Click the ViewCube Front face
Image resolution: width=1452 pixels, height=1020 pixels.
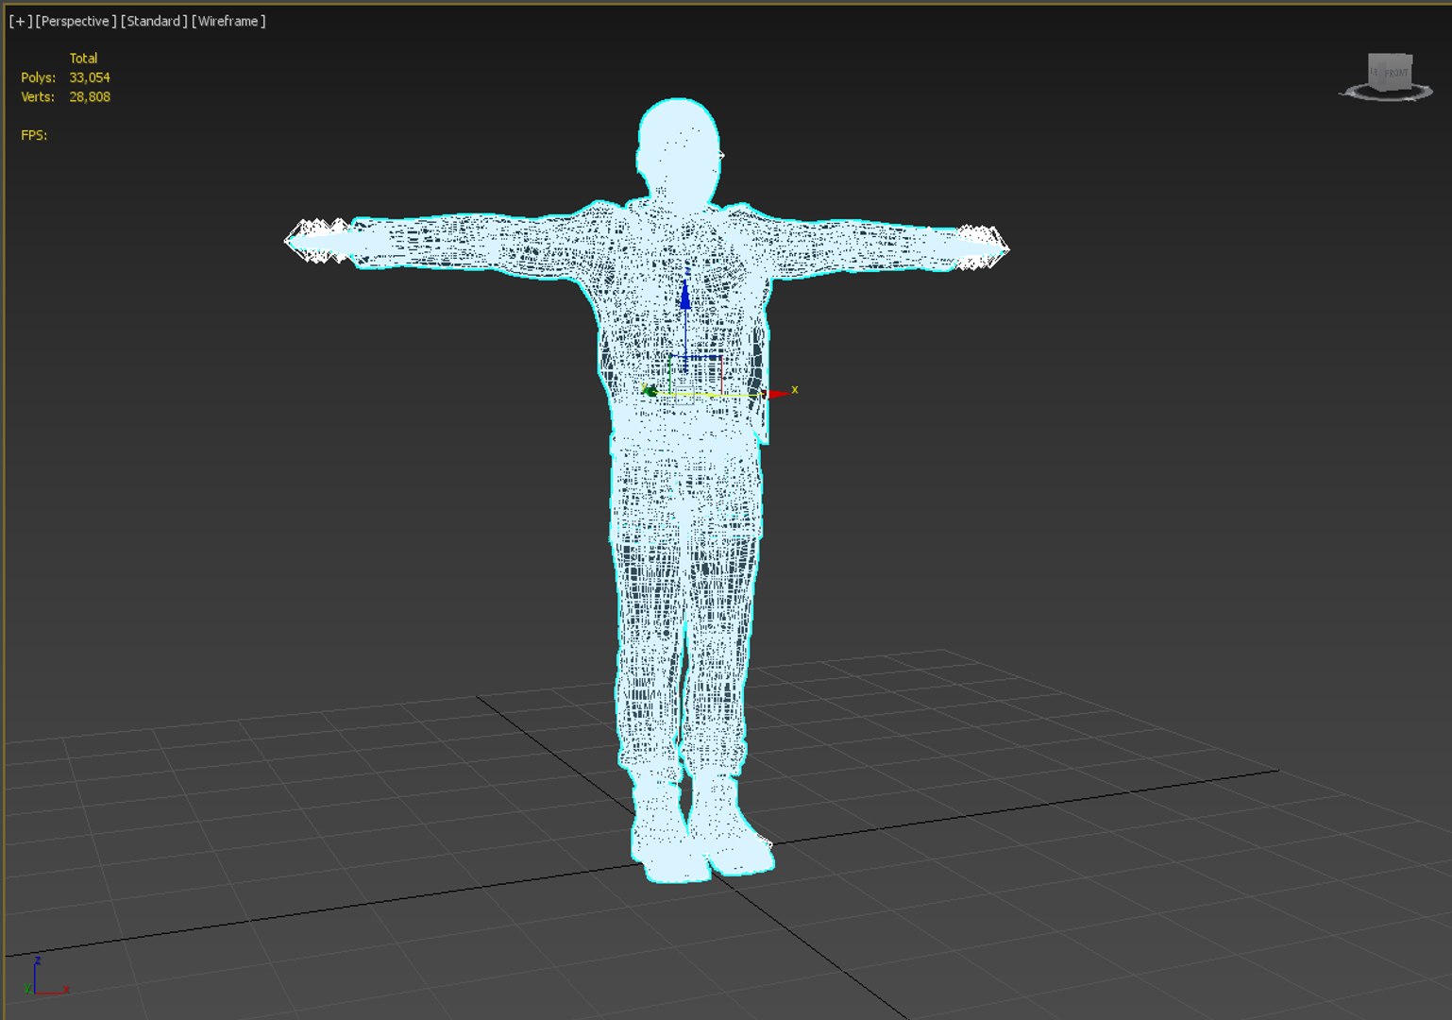click(x=1396, y=73)
